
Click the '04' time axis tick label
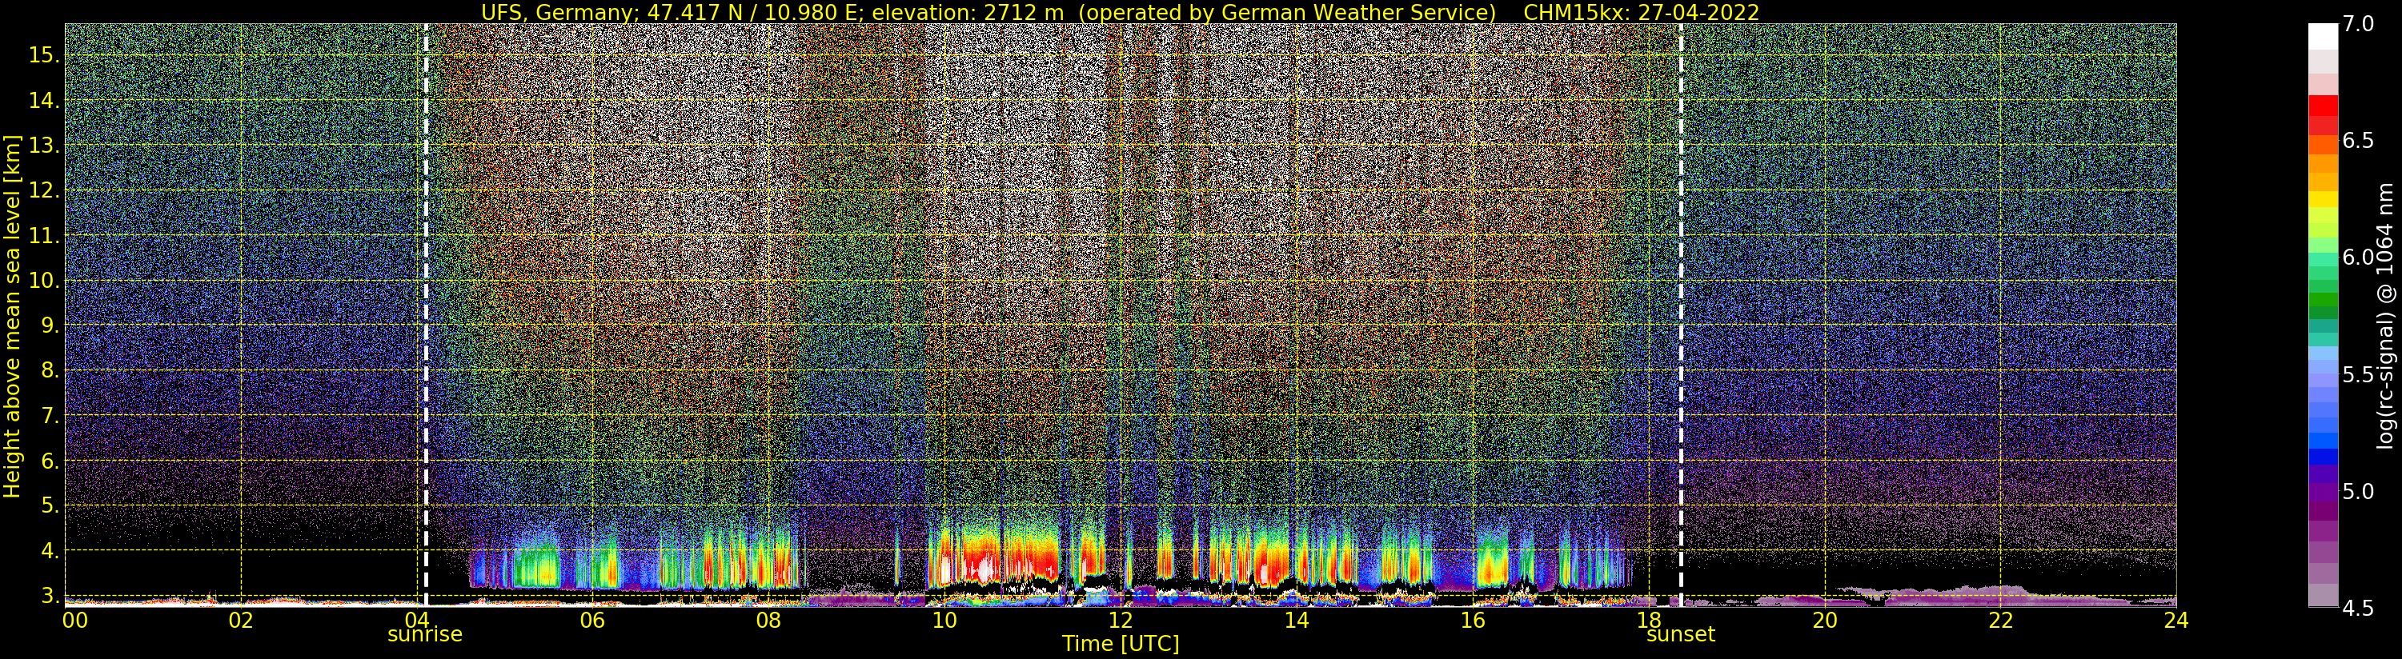416,620
